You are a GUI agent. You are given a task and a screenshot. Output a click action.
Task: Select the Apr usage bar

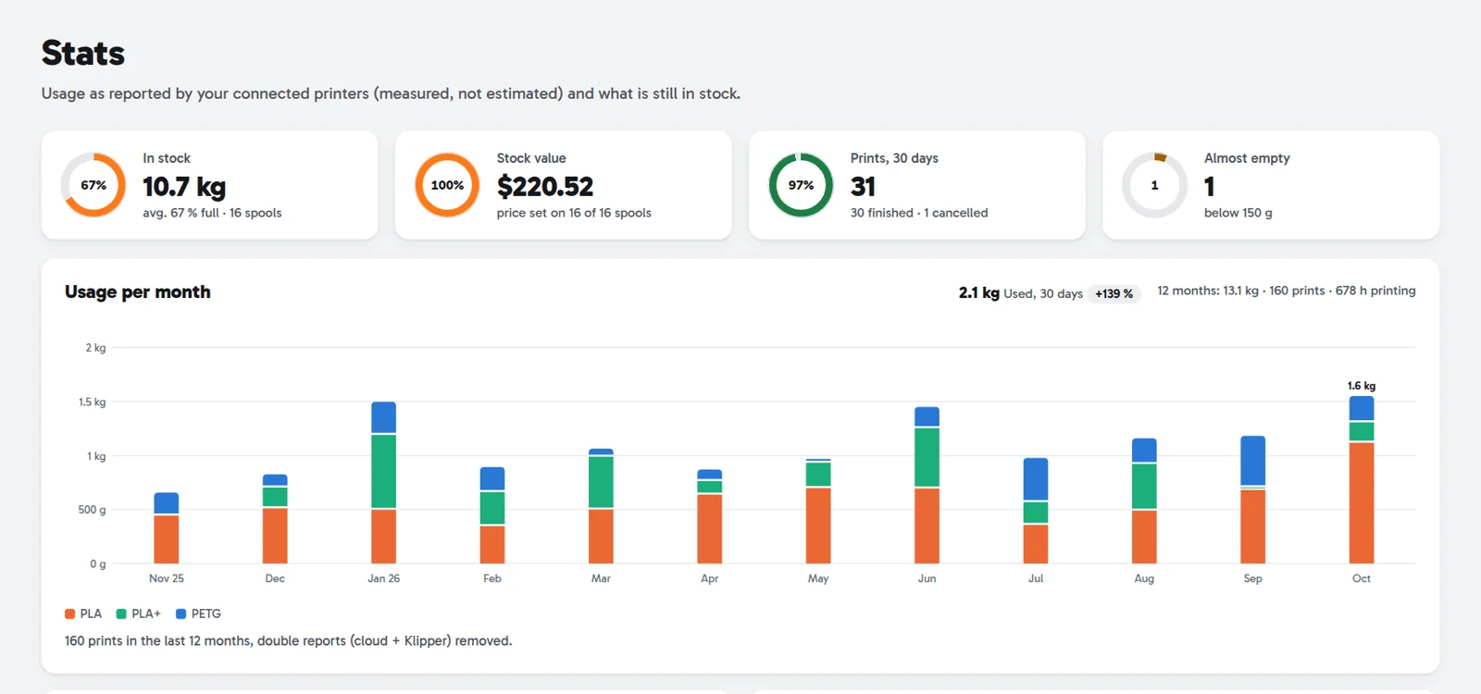[x=710, y=515]
